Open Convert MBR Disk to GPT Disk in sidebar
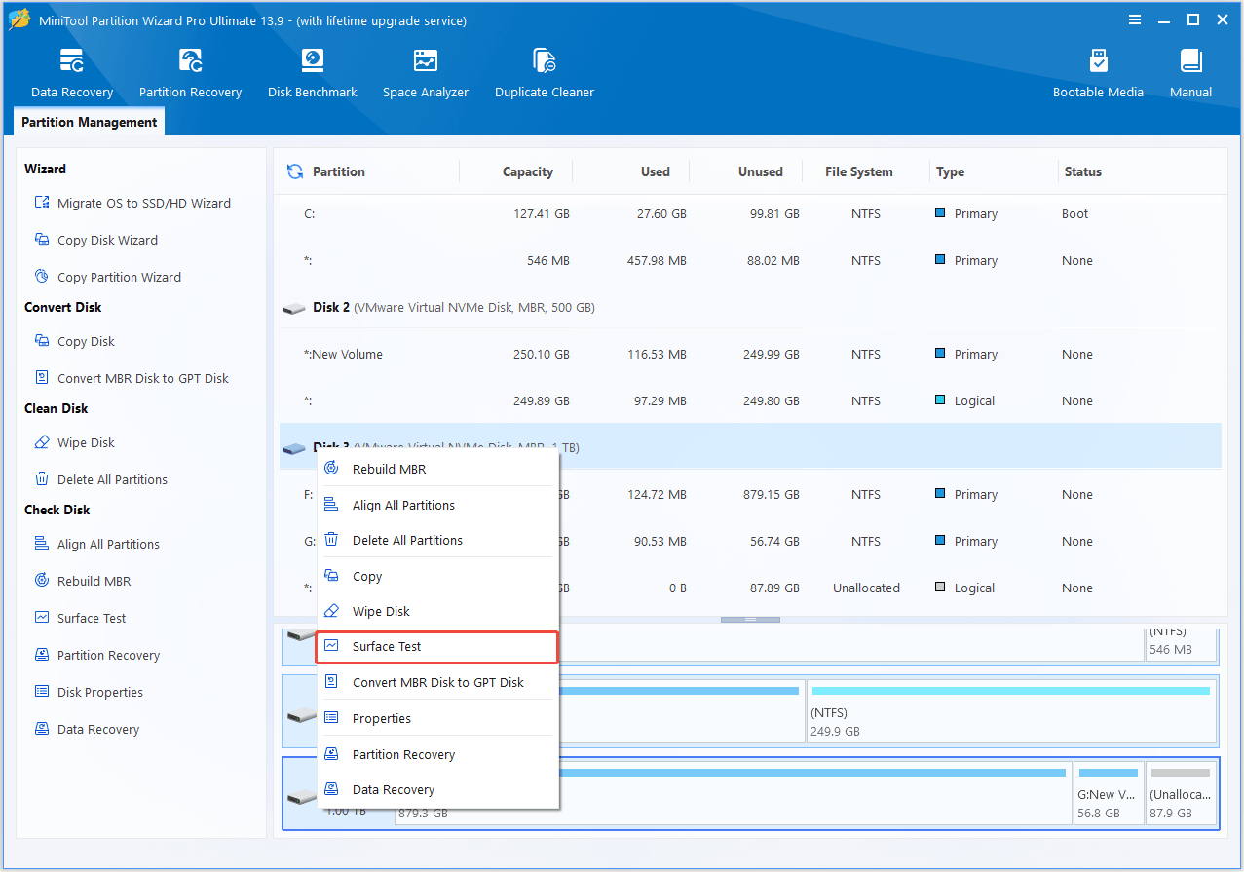 click(x=142, y=378)
